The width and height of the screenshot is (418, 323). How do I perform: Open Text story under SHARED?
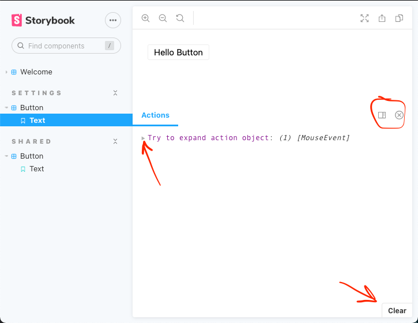(x=37, y=169)
